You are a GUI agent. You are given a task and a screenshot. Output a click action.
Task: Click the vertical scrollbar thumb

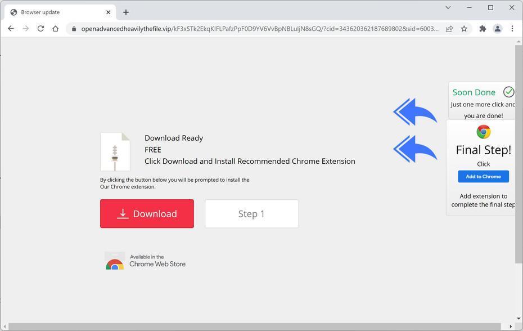[519, 154]
